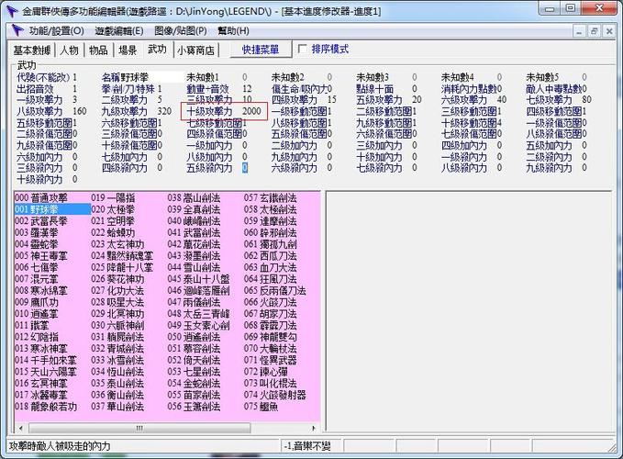Select 063 血刀大法 in the list
The image size is (623, 459).
270,267
